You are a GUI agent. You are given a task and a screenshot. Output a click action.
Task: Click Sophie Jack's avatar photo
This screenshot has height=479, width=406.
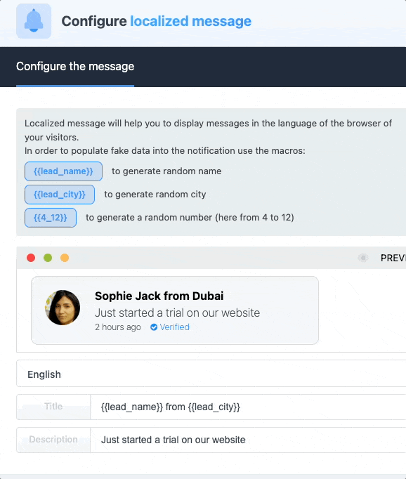(x=63, y=308)
